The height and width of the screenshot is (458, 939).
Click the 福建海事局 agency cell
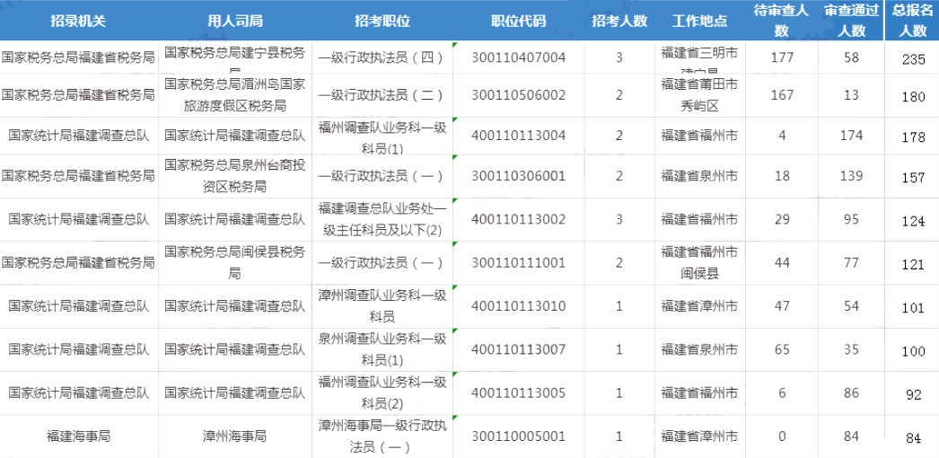[78, 436]
